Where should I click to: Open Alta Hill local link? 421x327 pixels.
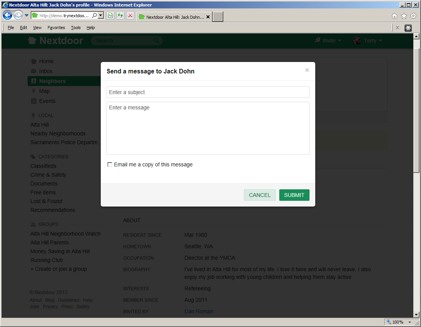click(39, 125)
